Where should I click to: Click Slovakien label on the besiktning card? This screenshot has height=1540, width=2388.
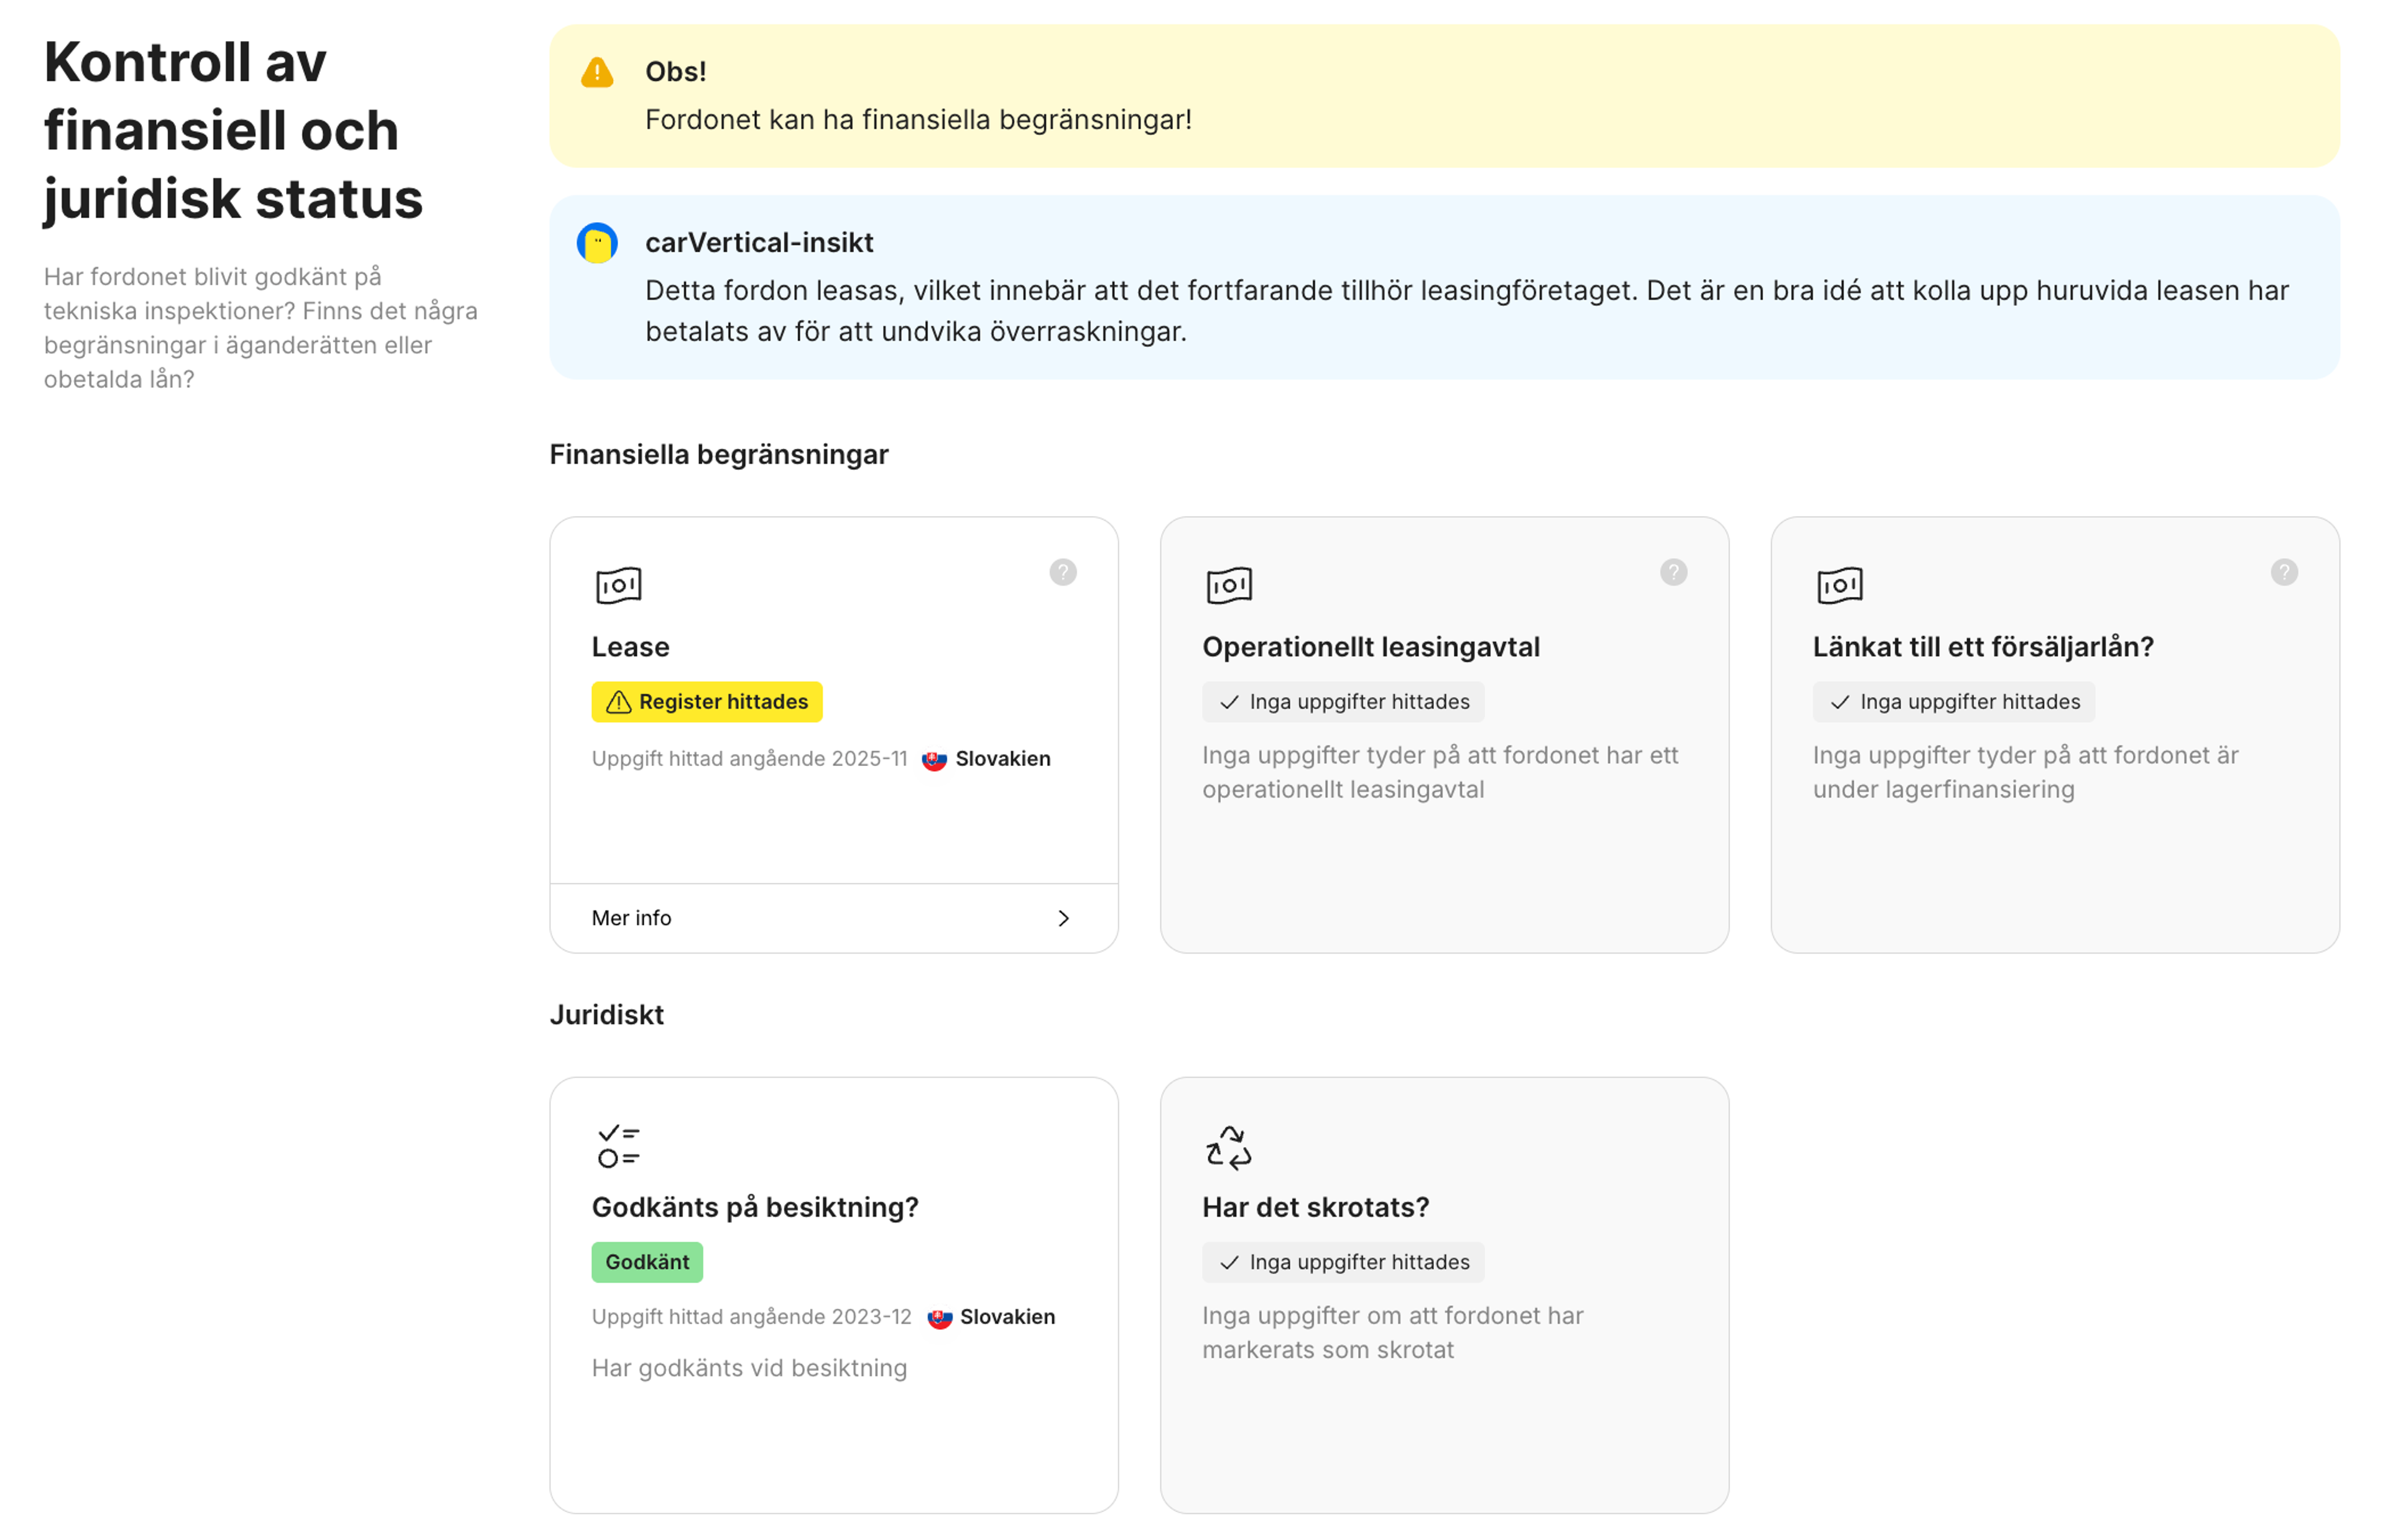1008,1317
